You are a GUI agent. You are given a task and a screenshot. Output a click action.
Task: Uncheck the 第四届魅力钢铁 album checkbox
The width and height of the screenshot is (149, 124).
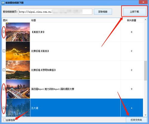pyautogui.click(x=4, y=89)
